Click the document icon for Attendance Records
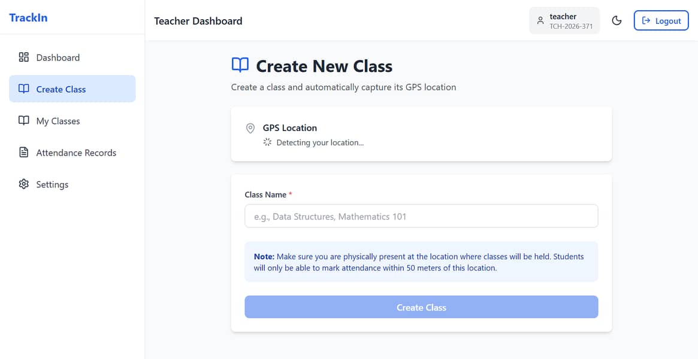This screenshot has height=359, width=698. 24,153
